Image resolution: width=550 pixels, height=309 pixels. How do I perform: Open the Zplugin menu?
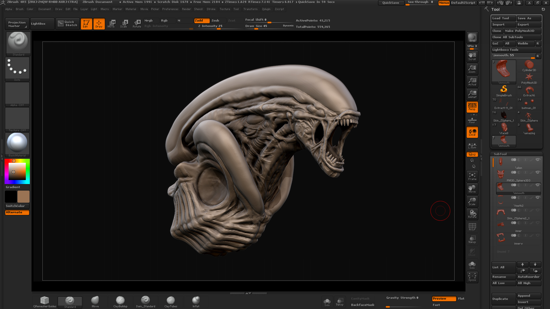point(266,9)
